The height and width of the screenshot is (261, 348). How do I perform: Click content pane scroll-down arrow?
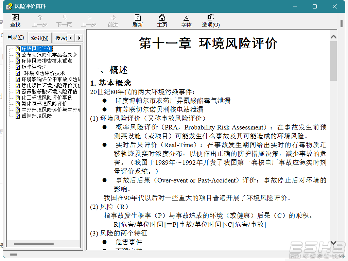click(333, 243)
